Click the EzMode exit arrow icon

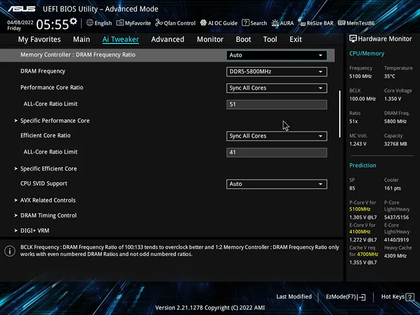(x=361, y=297)
